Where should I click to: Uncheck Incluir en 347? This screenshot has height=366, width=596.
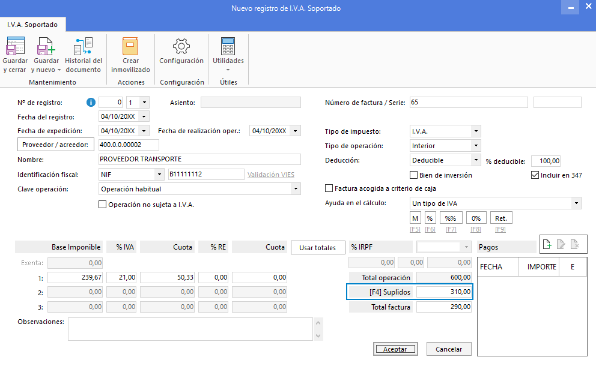click(x=535, y=175)
